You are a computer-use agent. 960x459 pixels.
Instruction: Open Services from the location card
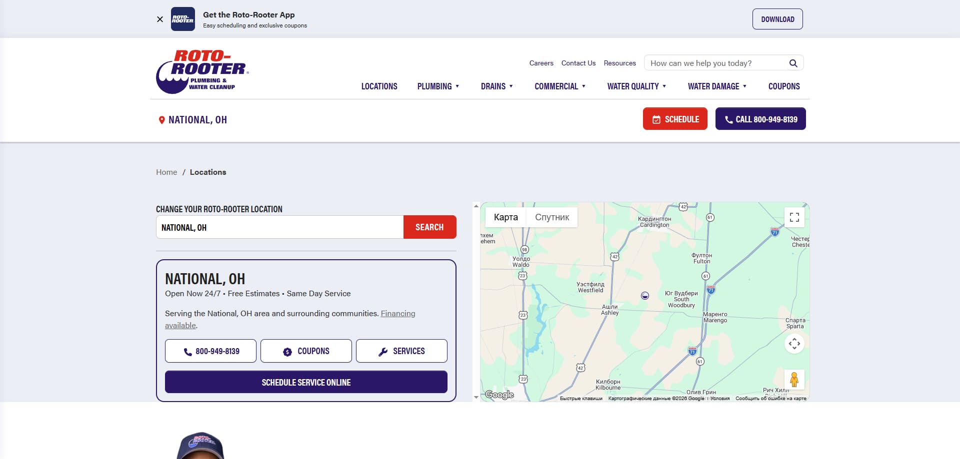tap(401, 351)
